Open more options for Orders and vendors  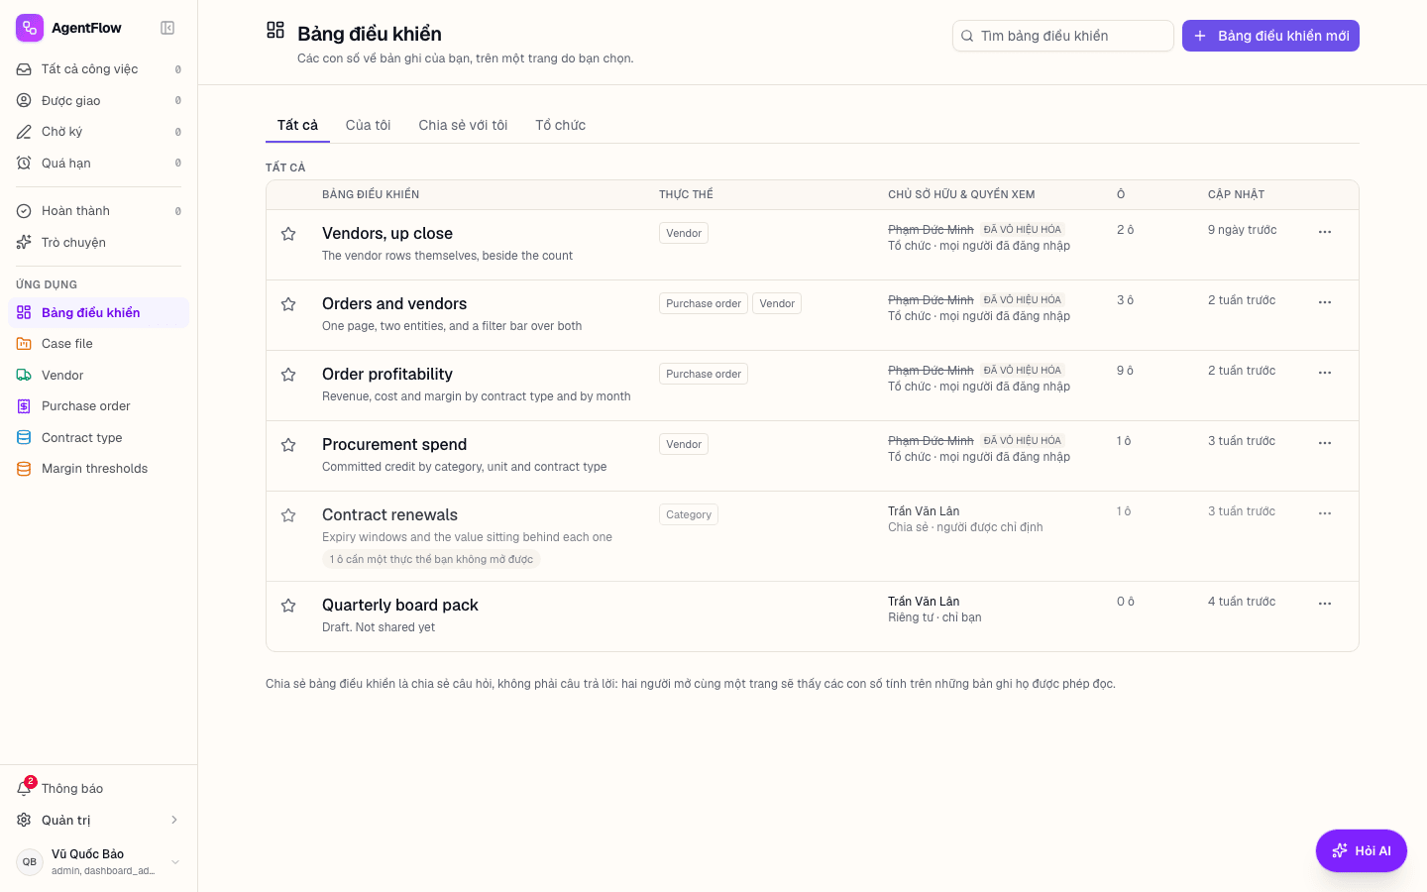click(1325, 302)
